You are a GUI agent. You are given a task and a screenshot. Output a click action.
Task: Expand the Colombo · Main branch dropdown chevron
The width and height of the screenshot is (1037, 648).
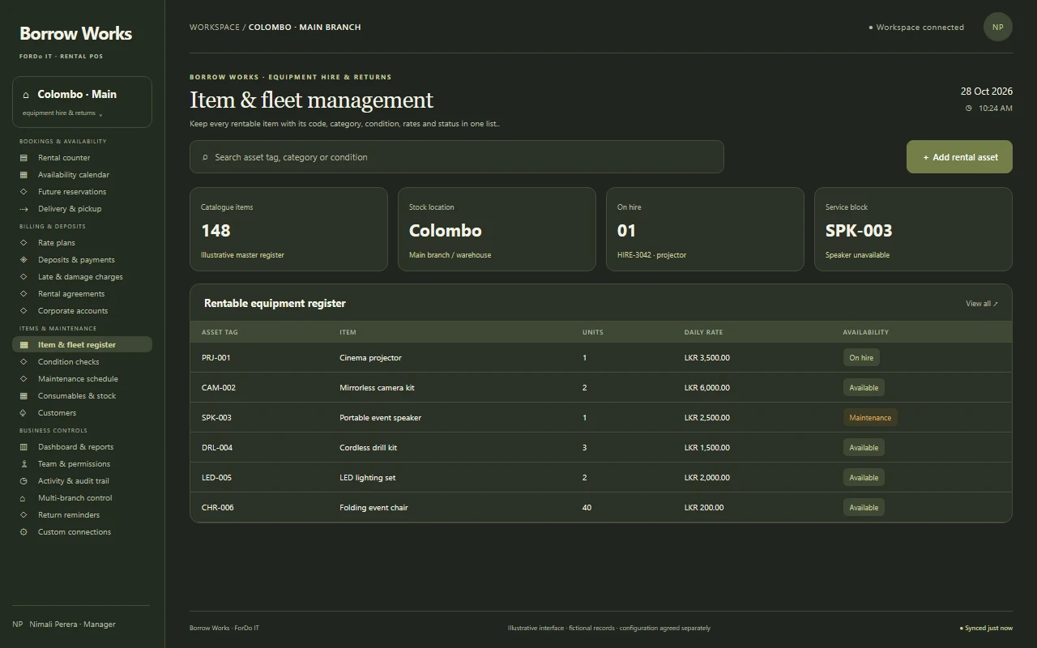pos(100,114)
